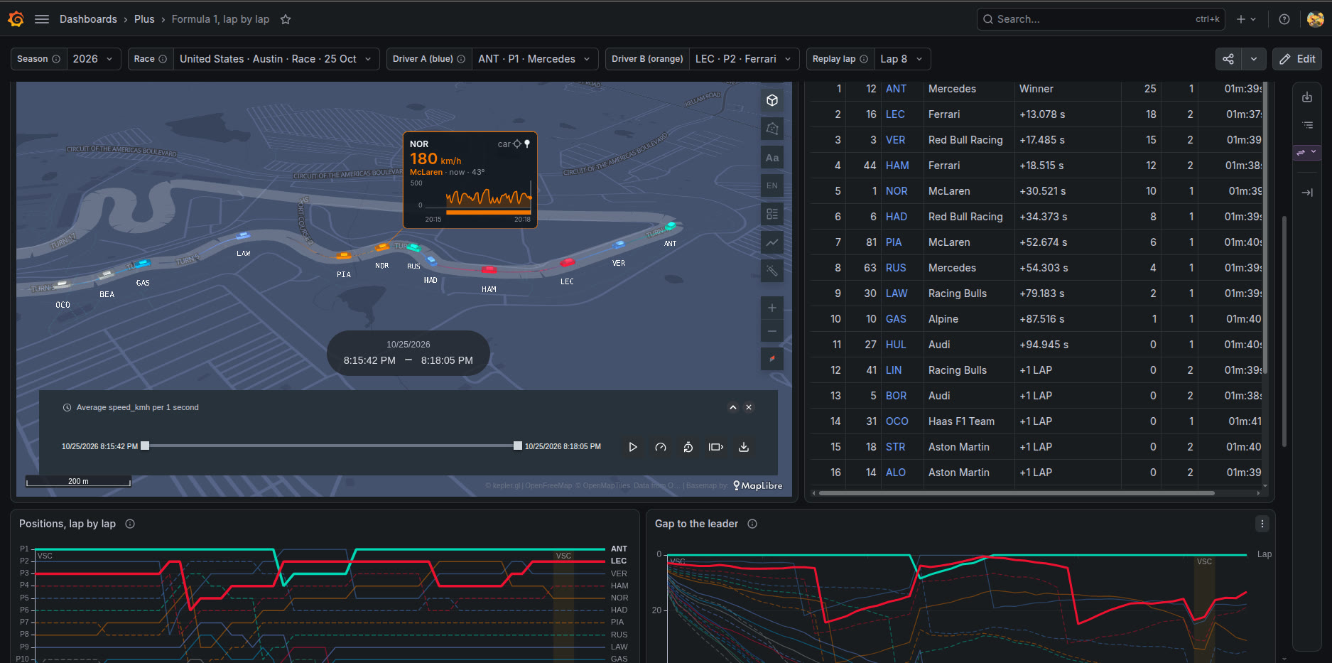Click the Edit dashboard button

[1297, 59]
